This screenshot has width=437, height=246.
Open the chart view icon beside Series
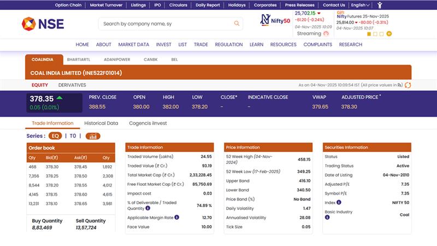pyautogui.click(x=93, y=136)
